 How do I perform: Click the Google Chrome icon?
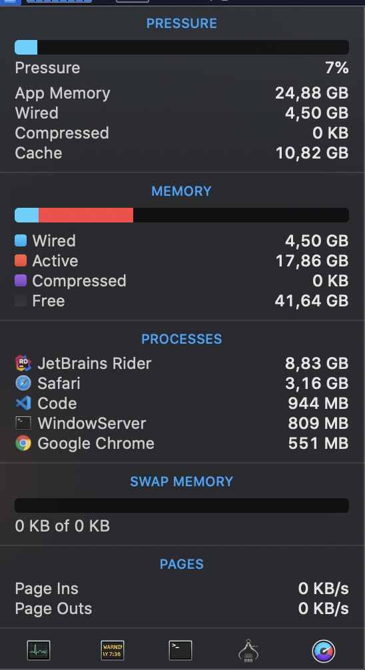point(23,444)
